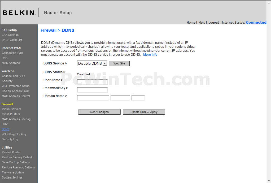Viewport: 271px width, 183px height.
Task: Open the Help link
Action: (x=202, y=23)
